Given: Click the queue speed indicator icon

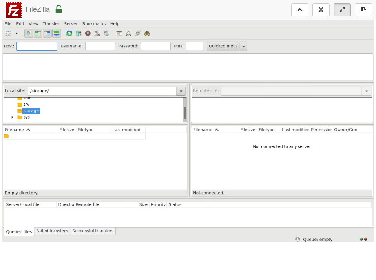Looking at the screenshot, I should coord(298,239).
